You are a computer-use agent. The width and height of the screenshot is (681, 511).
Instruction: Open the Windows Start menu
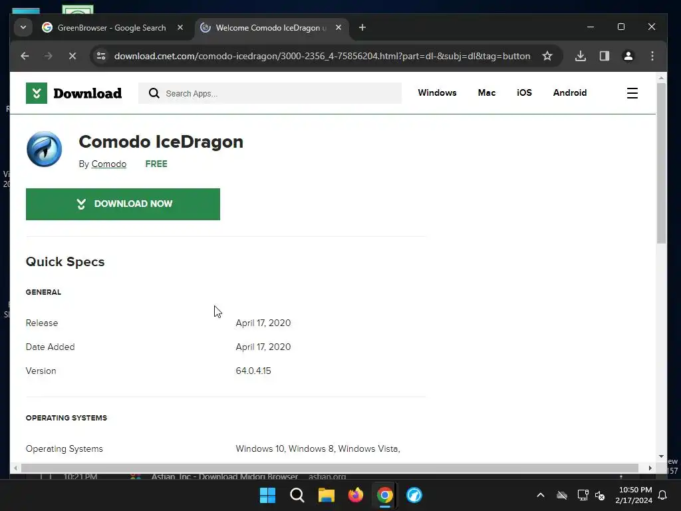coord(267,495)
